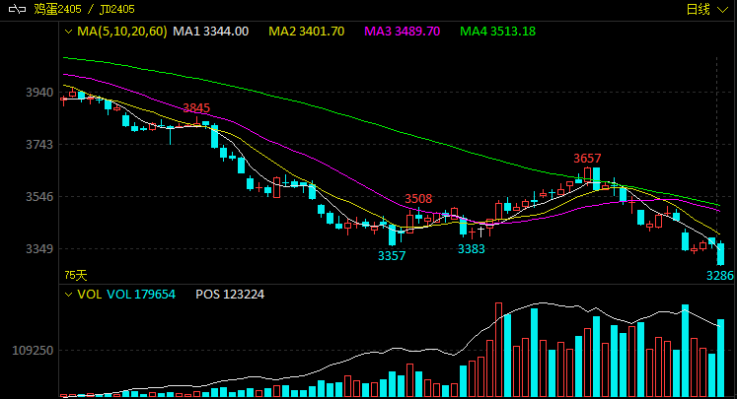Collapse the VOL indicator chevron

click(x=68, y=295)
